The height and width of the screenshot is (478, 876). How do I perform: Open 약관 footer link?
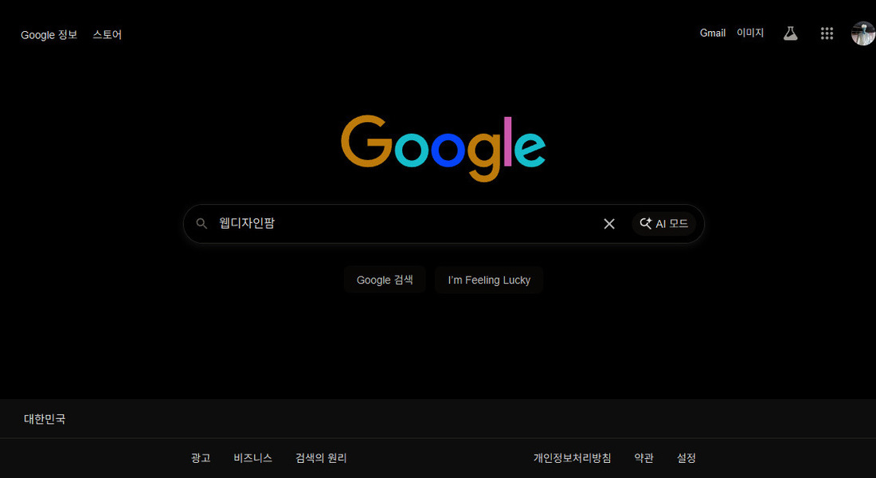pyautogui.click(x=643, y=458)
